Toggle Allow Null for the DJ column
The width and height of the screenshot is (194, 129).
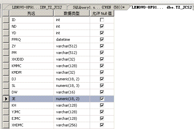click(102, 79)
